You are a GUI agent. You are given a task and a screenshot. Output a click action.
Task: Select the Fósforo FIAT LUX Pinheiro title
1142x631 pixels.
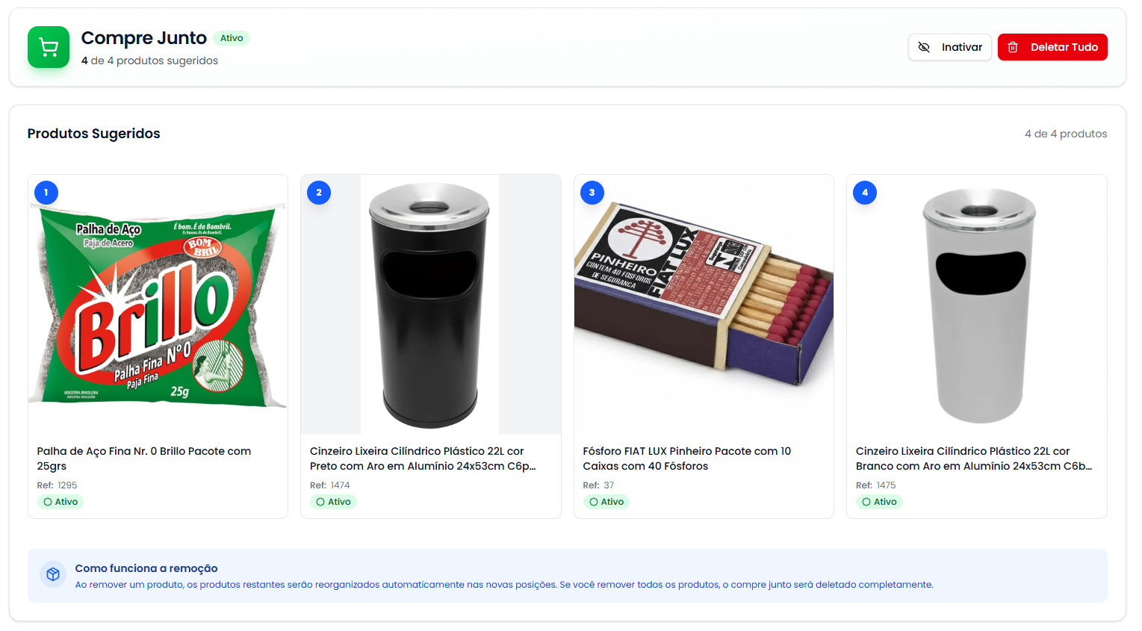(686, 459)
